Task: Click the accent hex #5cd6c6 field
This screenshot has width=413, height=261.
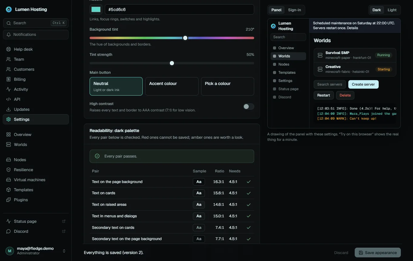Action: (x=179, y=9)
